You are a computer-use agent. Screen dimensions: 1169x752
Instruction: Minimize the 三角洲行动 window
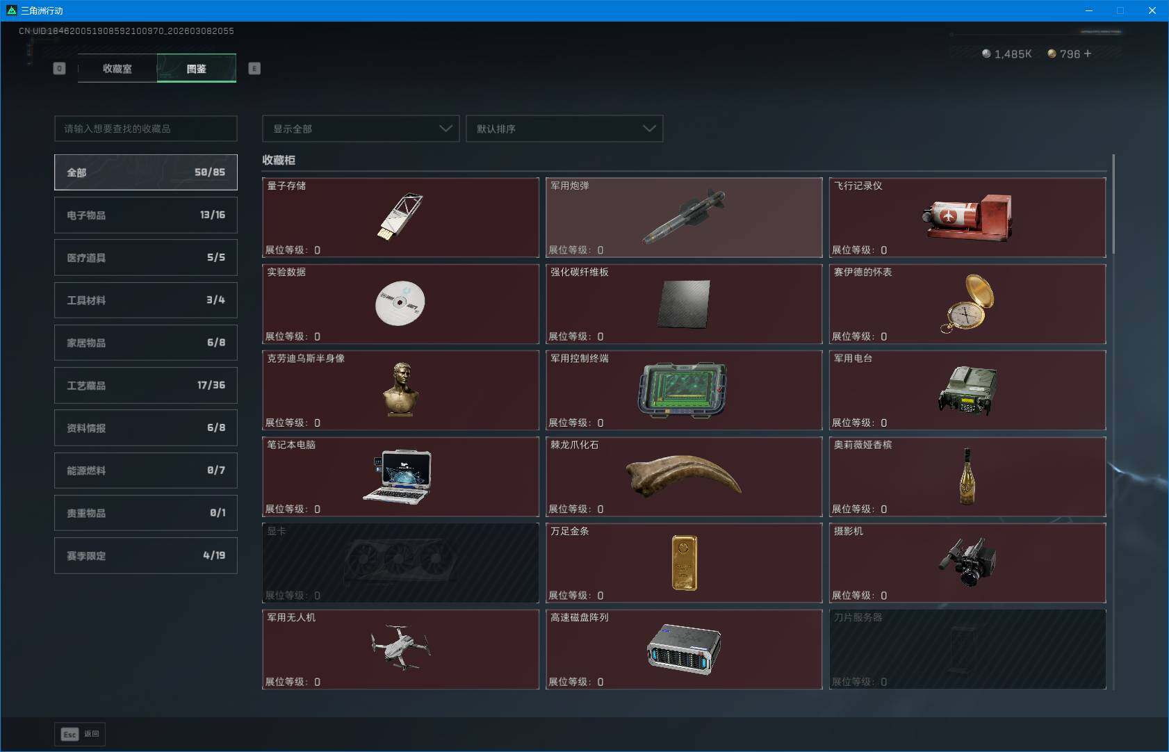[x=1088, y=10]
